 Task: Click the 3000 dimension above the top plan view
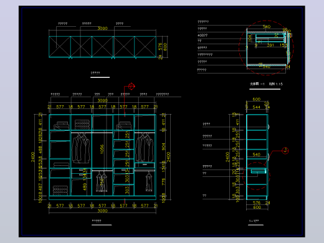click(103, 29)
